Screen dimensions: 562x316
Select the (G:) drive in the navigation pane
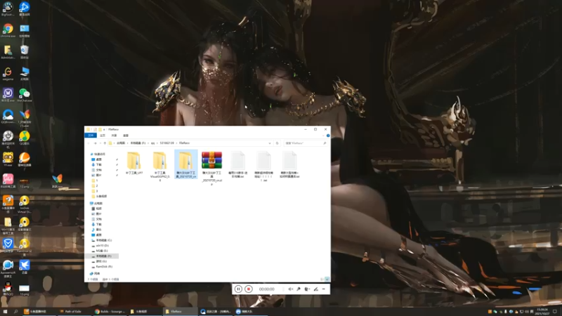pyautogui.click(x=100, y=261)
